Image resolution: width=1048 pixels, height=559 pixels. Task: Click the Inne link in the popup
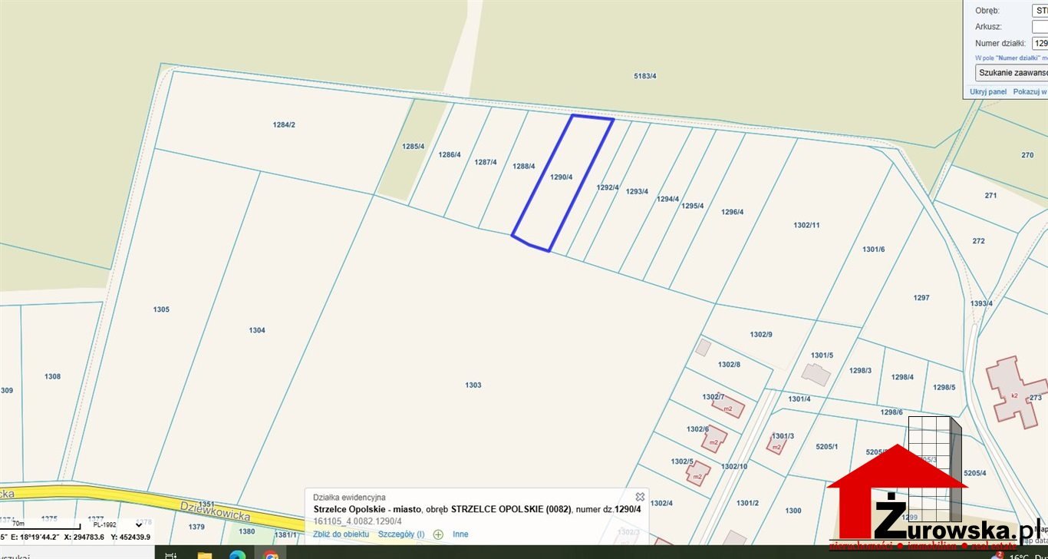[461, 534]
